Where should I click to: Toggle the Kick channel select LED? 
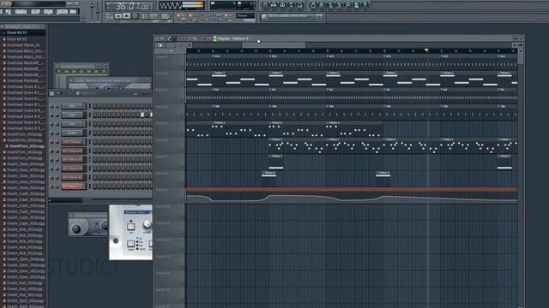[89, 106]
